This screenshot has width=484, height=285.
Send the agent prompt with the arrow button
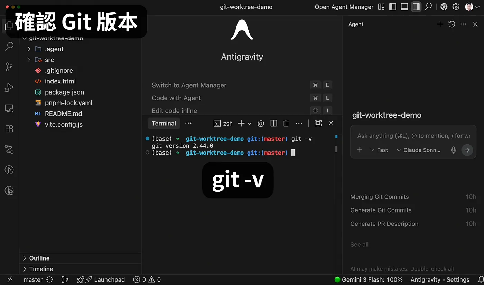click(467, 150)
